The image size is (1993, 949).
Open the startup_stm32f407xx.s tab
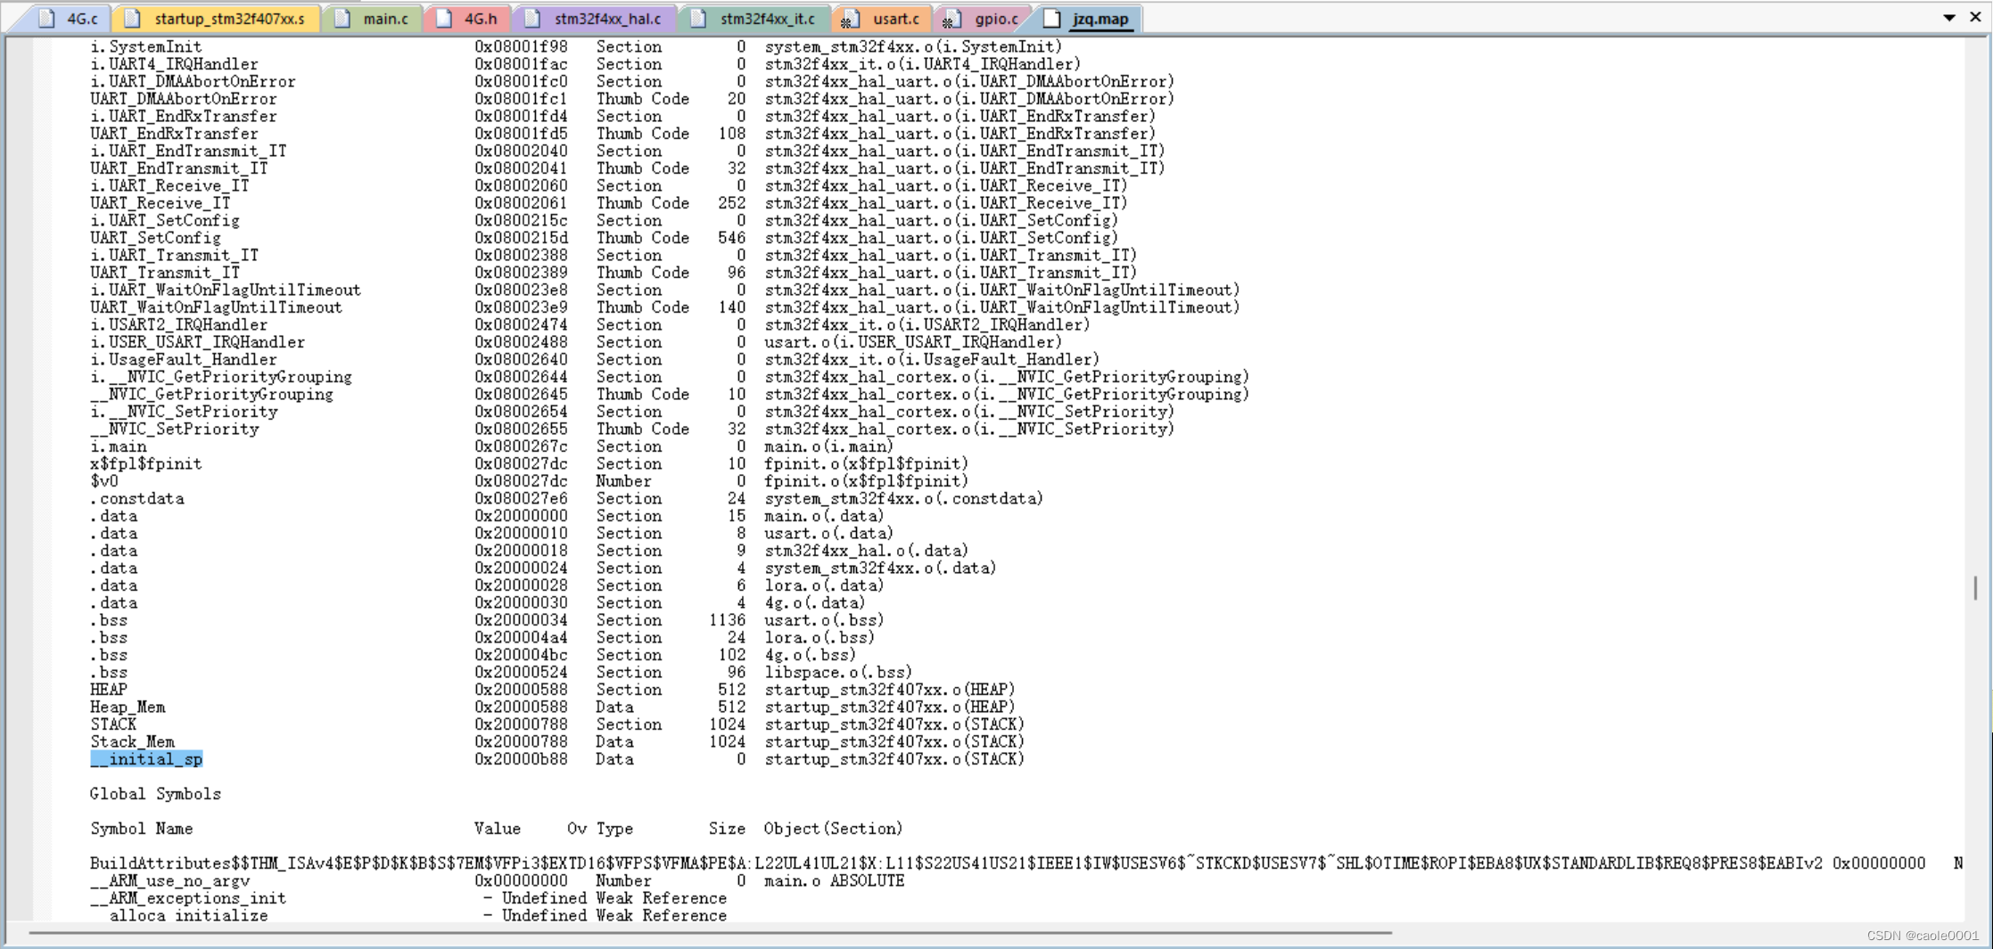[x=218, y=19]
